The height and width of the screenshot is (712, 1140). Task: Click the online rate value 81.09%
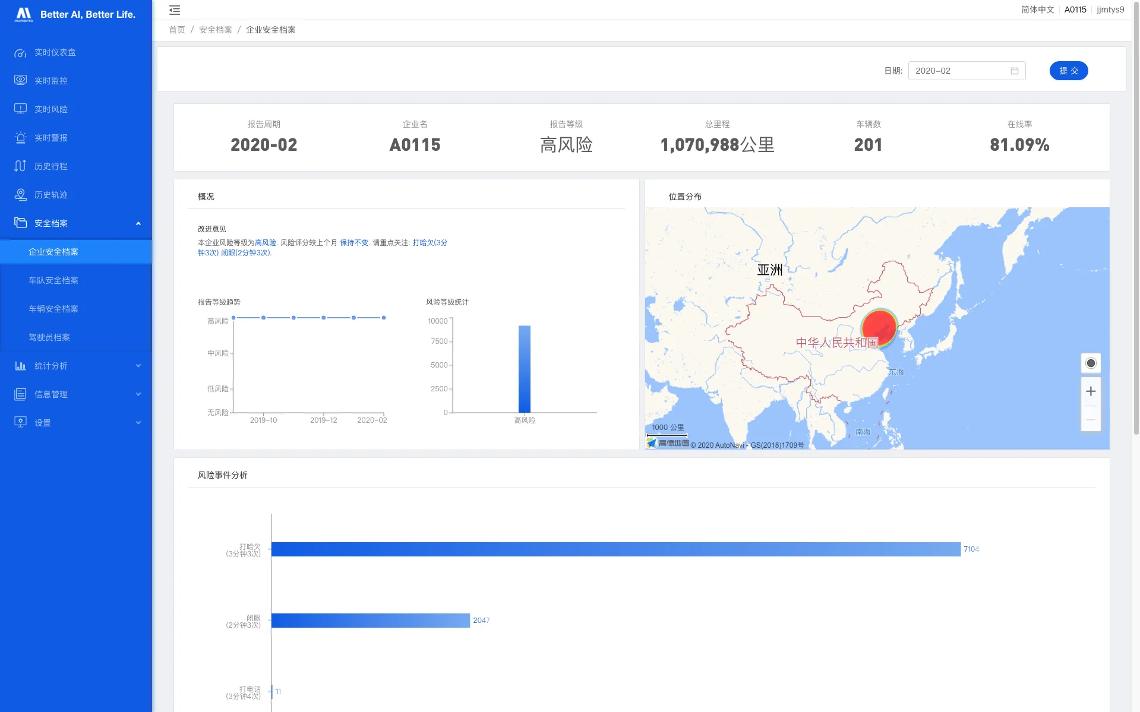pos(1019,145)
